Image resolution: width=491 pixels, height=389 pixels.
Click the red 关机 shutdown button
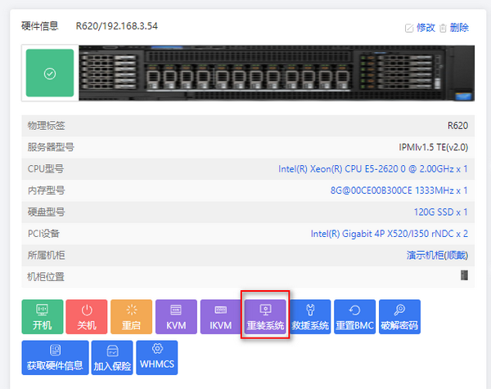[x=87, y=317]
